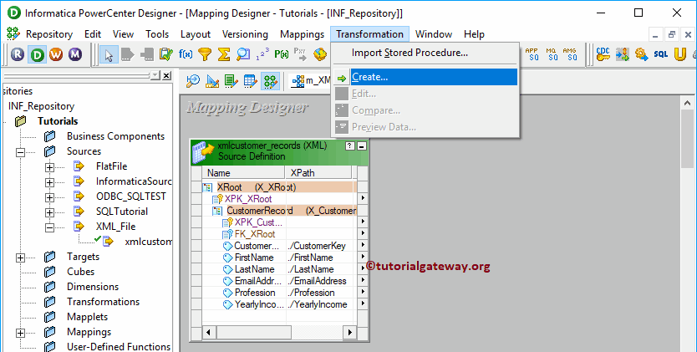Collapse the Sources folder
Image resolution: width=697 pixels, height=352 pixels.
20,152
